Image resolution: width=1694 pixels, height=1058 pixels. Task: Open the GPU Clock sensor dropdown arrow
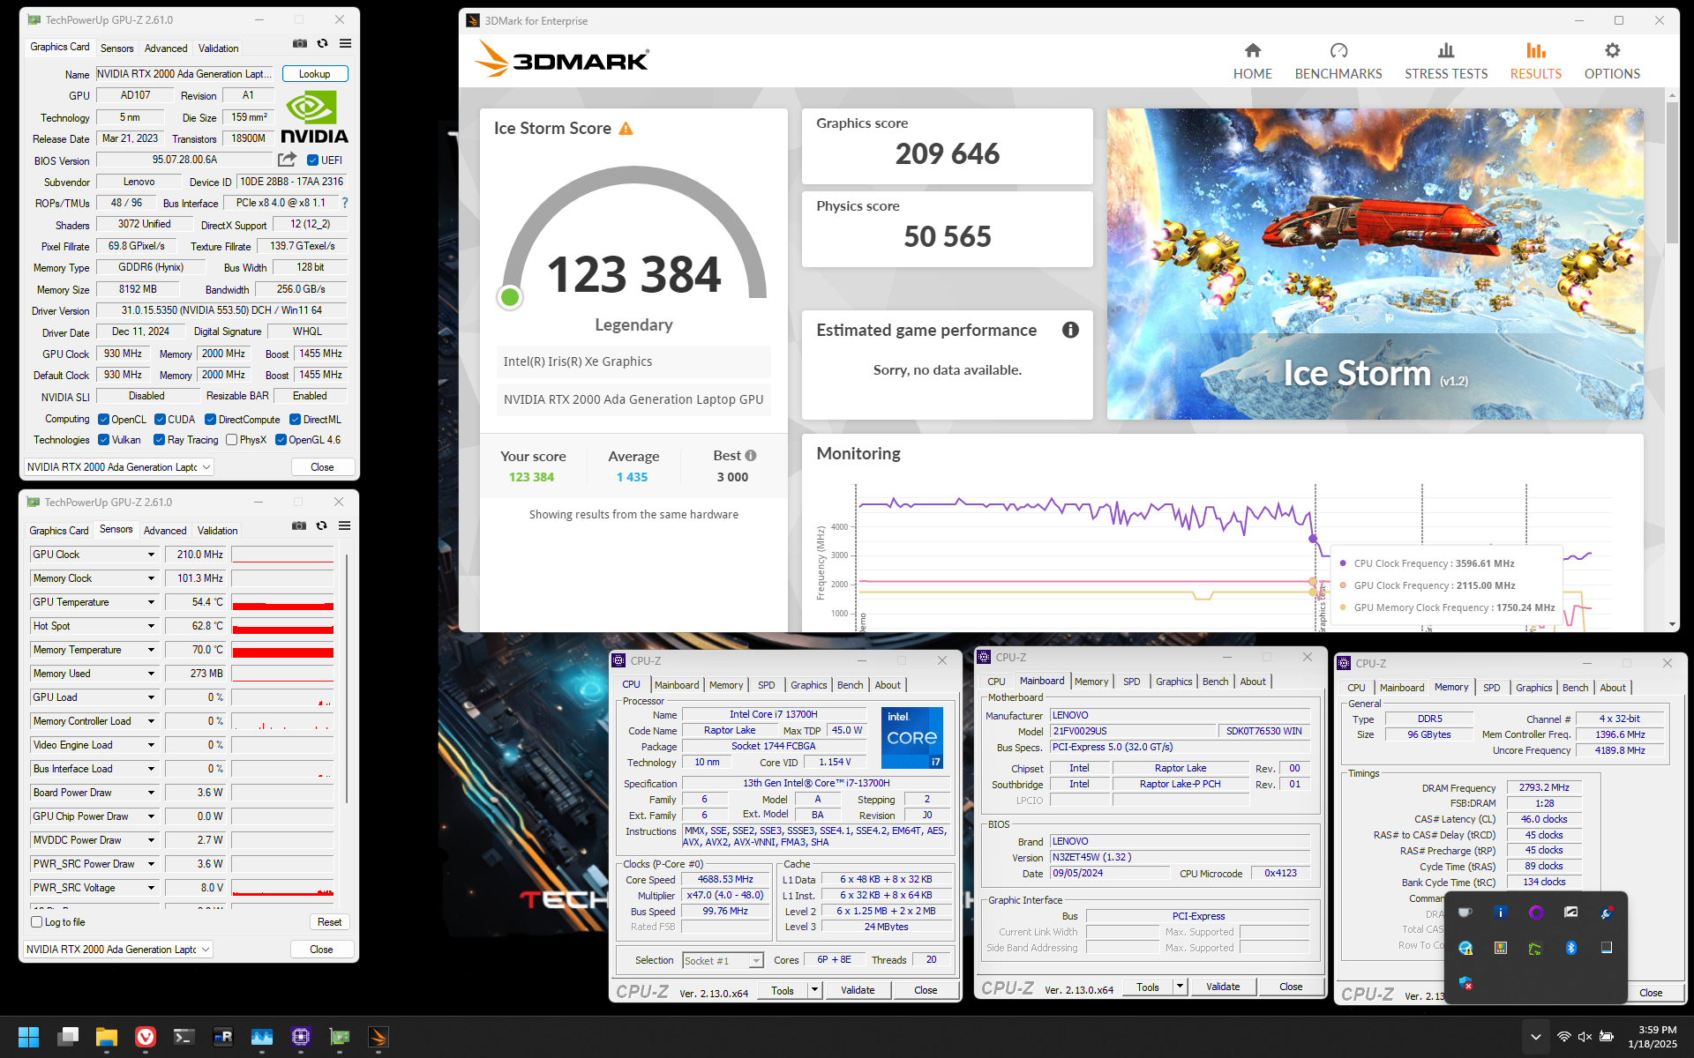click(151, 555)
